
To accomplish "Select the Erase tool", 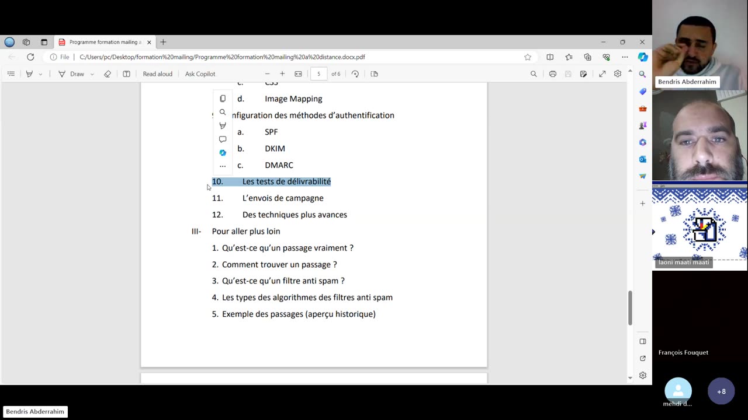I will (x=108, y=74).
